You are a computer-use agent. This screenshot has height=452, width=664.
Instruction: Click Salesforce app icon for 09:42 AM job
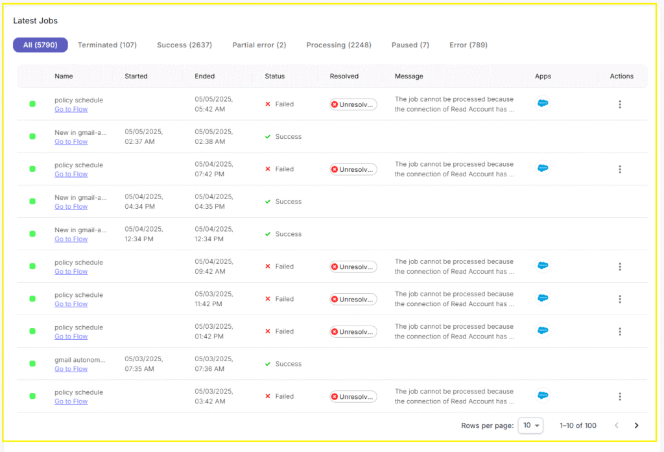click(x=543, y=266)
